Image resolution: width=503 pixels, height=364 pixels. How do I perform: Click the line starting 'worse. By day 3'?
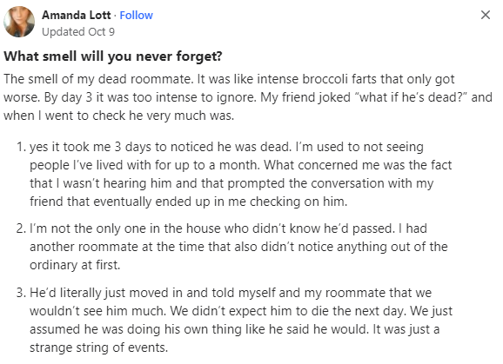pos(248,97)
